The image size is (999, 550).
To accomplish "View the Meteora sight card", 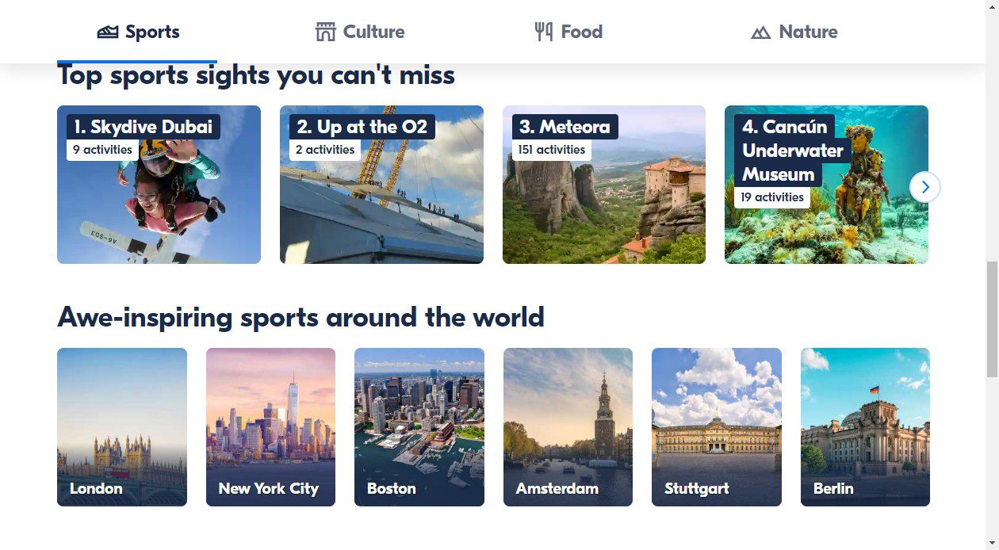I will click(603, 206).
